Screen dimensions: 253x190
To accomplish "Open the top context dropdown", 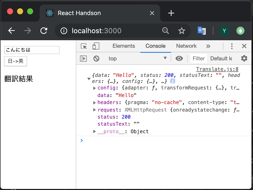I will (138, 59).
